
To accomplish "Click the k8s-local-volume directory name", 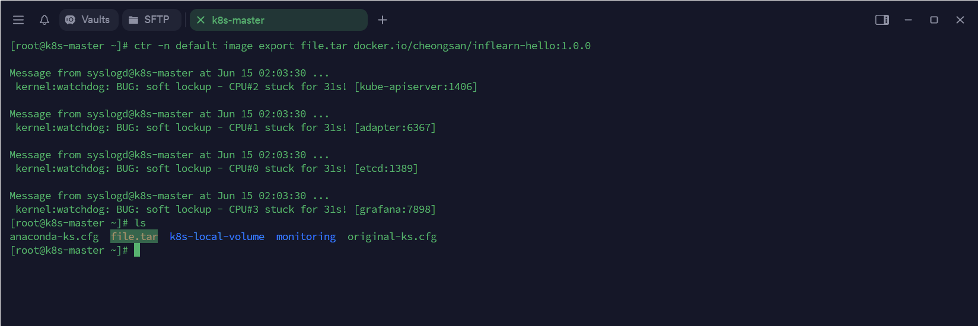I will click(217, 236).
